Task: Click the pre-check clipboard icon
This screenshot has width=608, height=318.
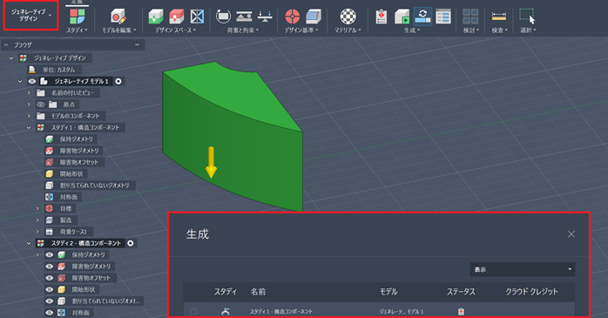Action: [x=382, y=17]
